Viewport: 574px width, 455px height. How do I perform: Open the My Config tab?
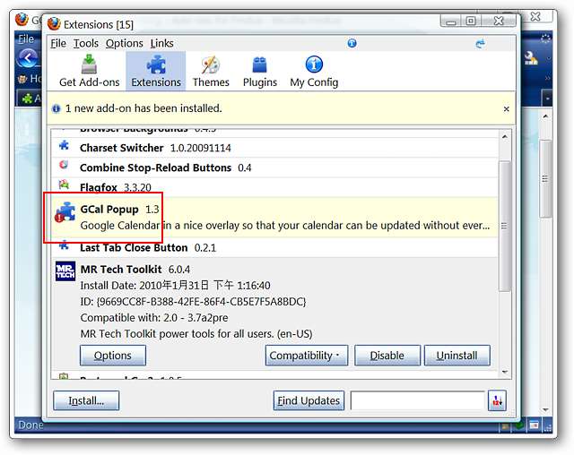314,71
